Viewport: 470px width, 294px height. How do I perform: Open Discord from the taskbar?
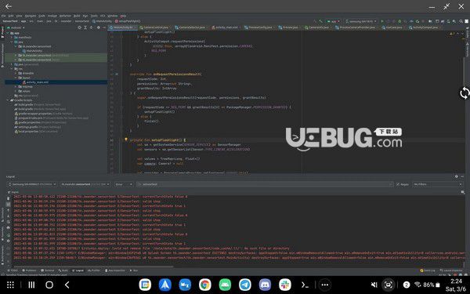pyautogui.click(x=265, y=285)
